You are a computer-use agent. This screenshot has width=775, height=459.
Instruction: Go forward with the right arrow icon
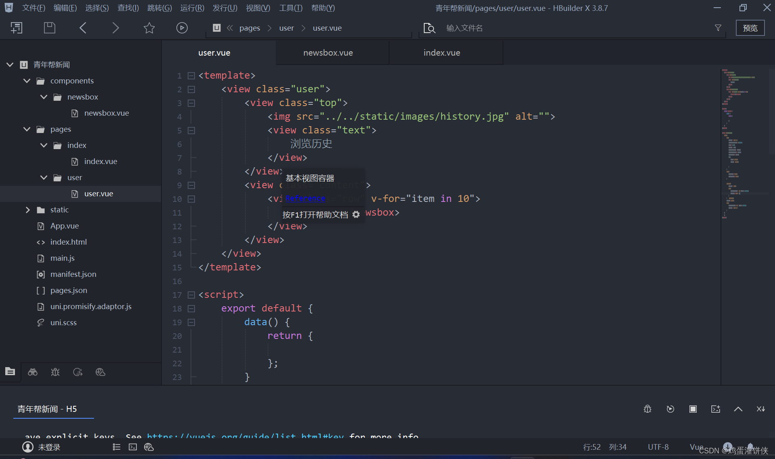115,28
